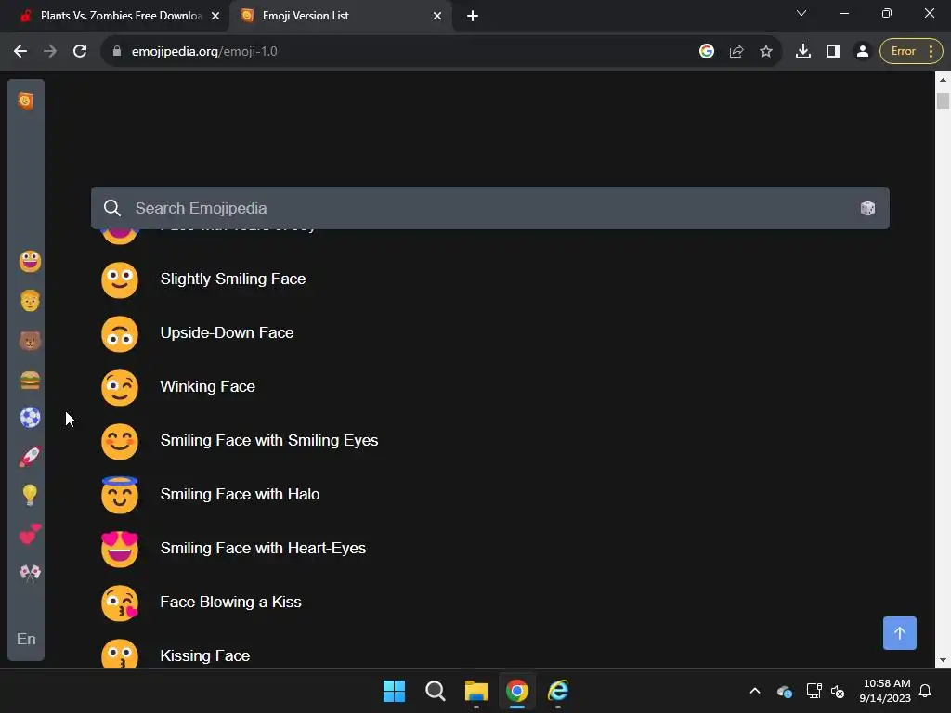The image size is (951, 713).
Task: Open Internet Explorer from taskbar
Action: pyautogui.click(x=558, y=691)
